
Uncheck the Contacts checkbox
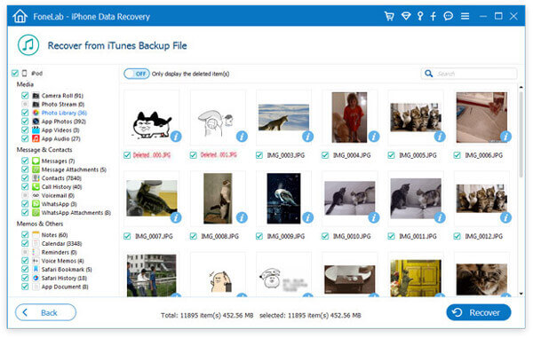(x=25, y=177)
